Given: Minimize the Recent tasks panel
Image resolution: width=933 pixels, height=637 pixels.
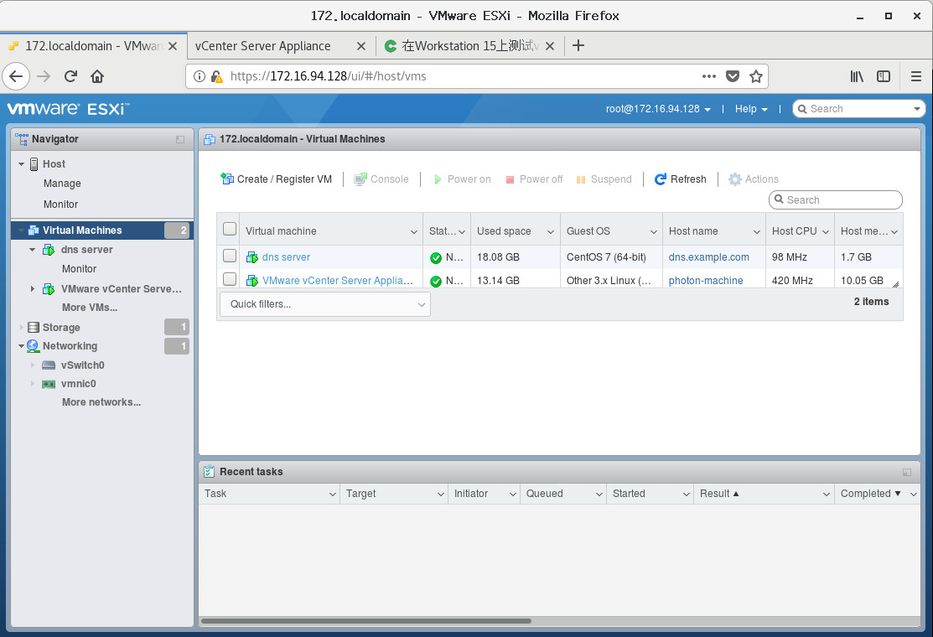Looking at the screenshot, I should [907, 472].
